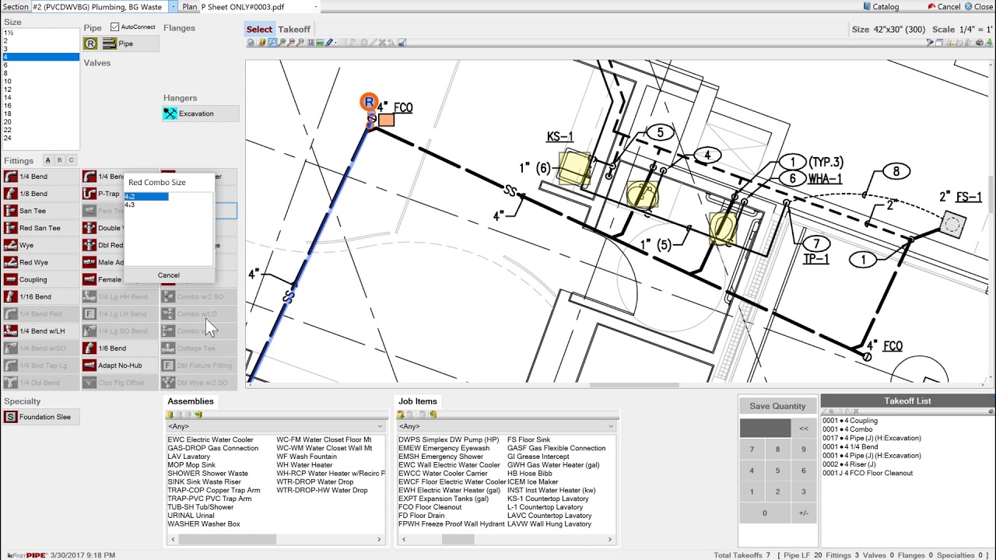Viewport: 996px width, 560px height.
Task: Select the Red Wye fitting icon
Action: click(11, 262)
